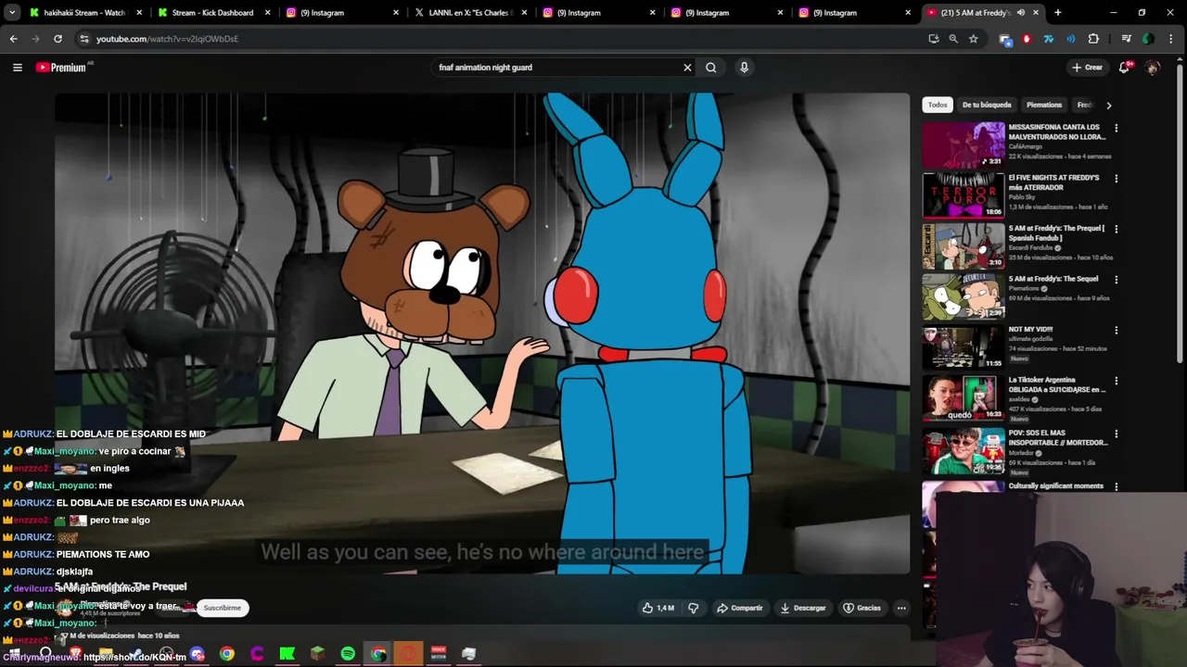Click the install app icon in address bar
This screenshot has height=667, width=1187.
(x=933, y=39)
